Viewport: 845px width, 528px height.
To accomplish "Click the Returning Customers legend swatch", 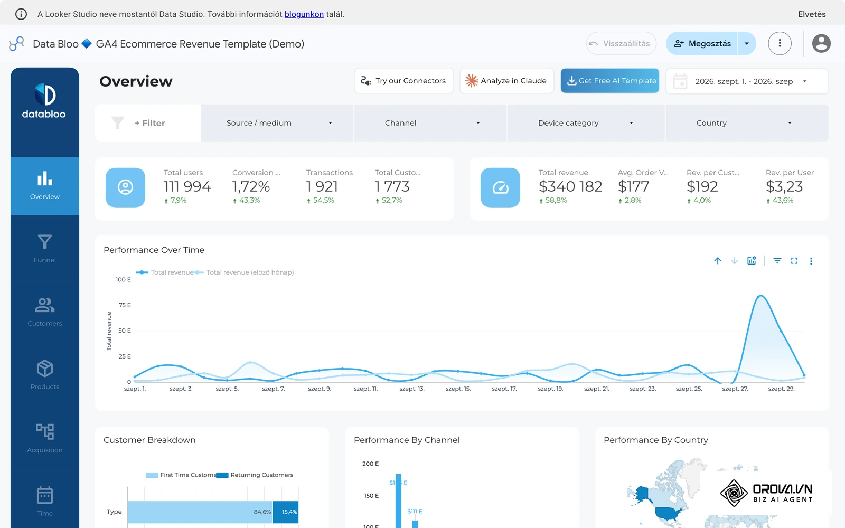I will (222, 475).
